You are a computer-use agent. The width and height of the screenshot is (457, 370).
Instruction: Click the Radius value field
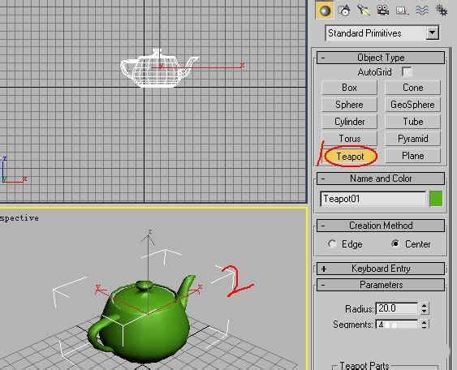click(397, 308)
